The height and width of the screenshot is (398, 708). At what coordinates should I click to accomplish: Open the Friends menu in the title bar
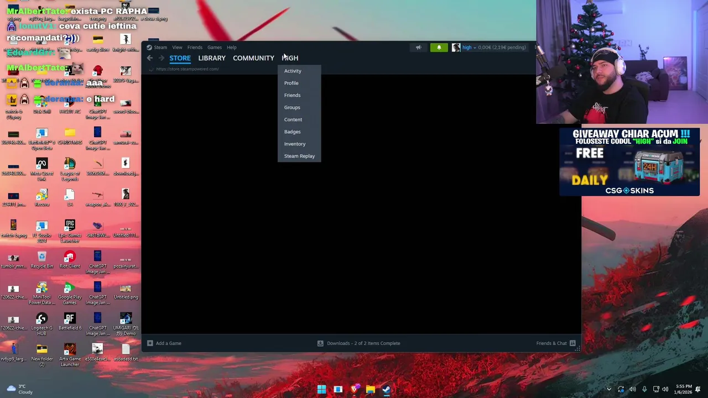pos(195,48)
